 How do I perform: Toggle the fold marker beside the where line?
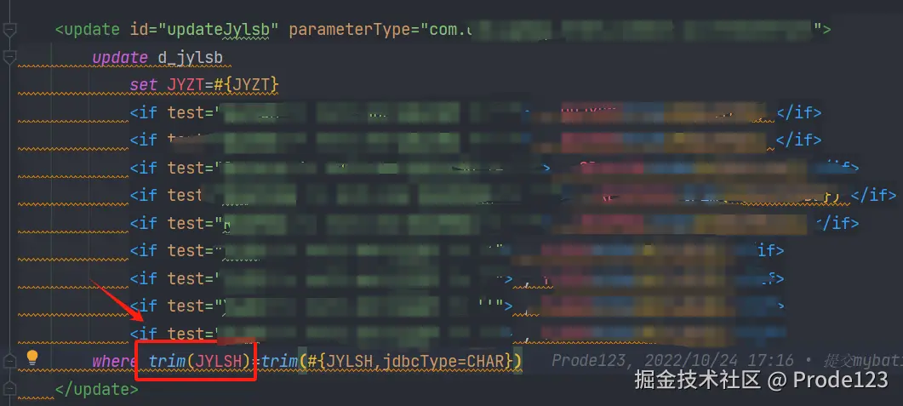pyautogui.click(x=10, y=361)
